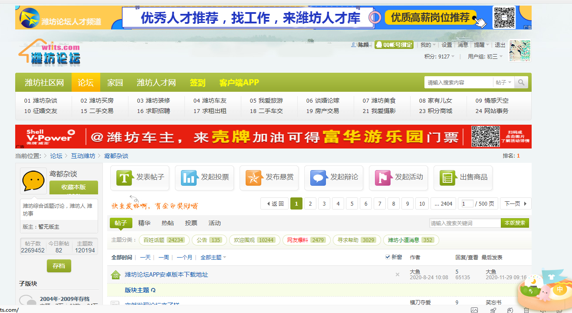Filter by 网友爆料 category
Image resolution: width=572 pixels, height=313 pixels.
306,240
